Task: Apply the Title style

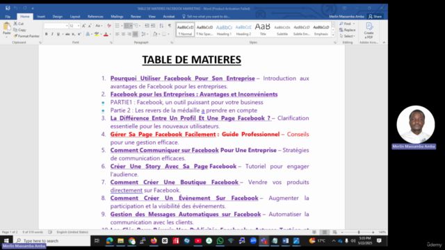Action: pyautogui.click(x=263, y=30)
